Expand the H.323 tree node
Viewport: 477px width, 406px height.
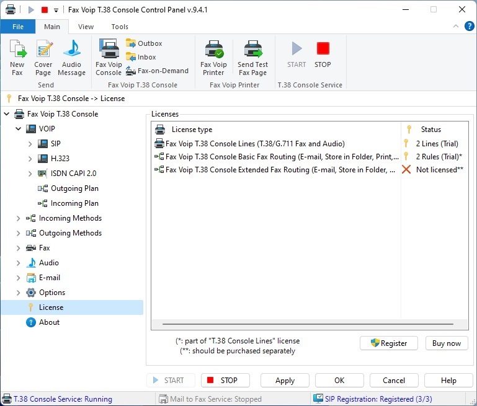[x=30, y=159]
